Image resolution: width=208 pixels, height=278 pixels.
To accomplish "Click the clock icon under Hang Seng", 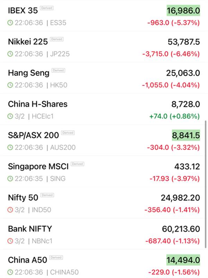I will (10, 85).
